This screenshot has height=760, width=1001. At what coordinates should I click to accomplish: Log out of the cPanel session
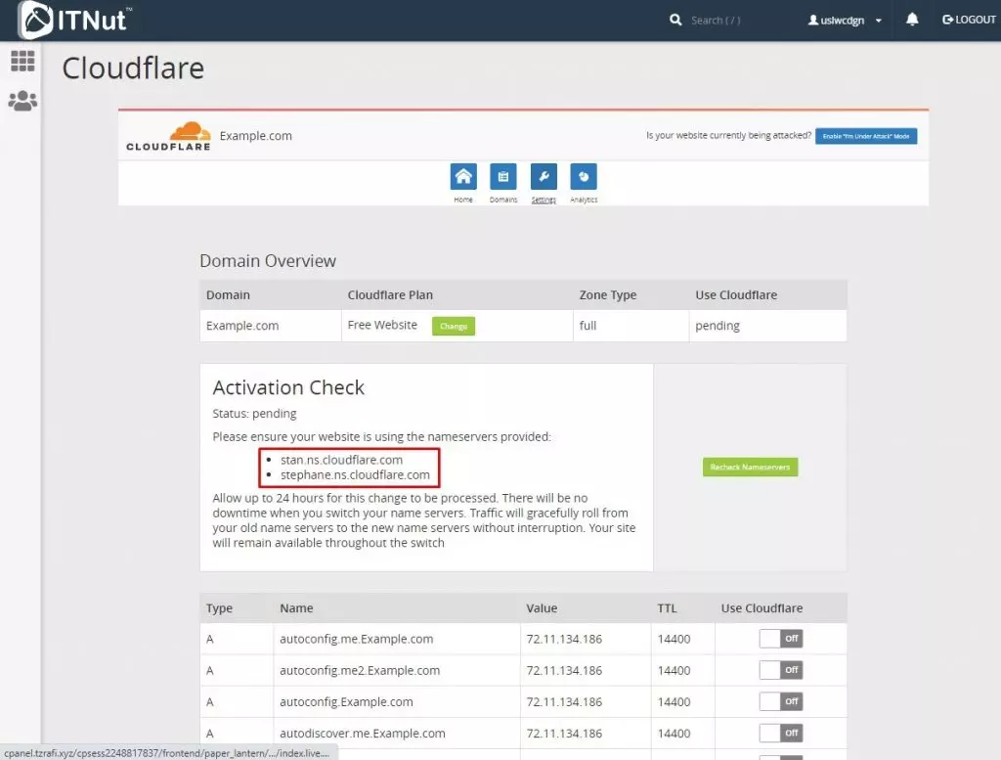[969, 20]
